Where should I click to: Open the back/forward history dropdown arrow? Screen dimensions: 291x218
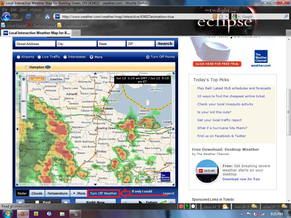click(x=20, y=17)
